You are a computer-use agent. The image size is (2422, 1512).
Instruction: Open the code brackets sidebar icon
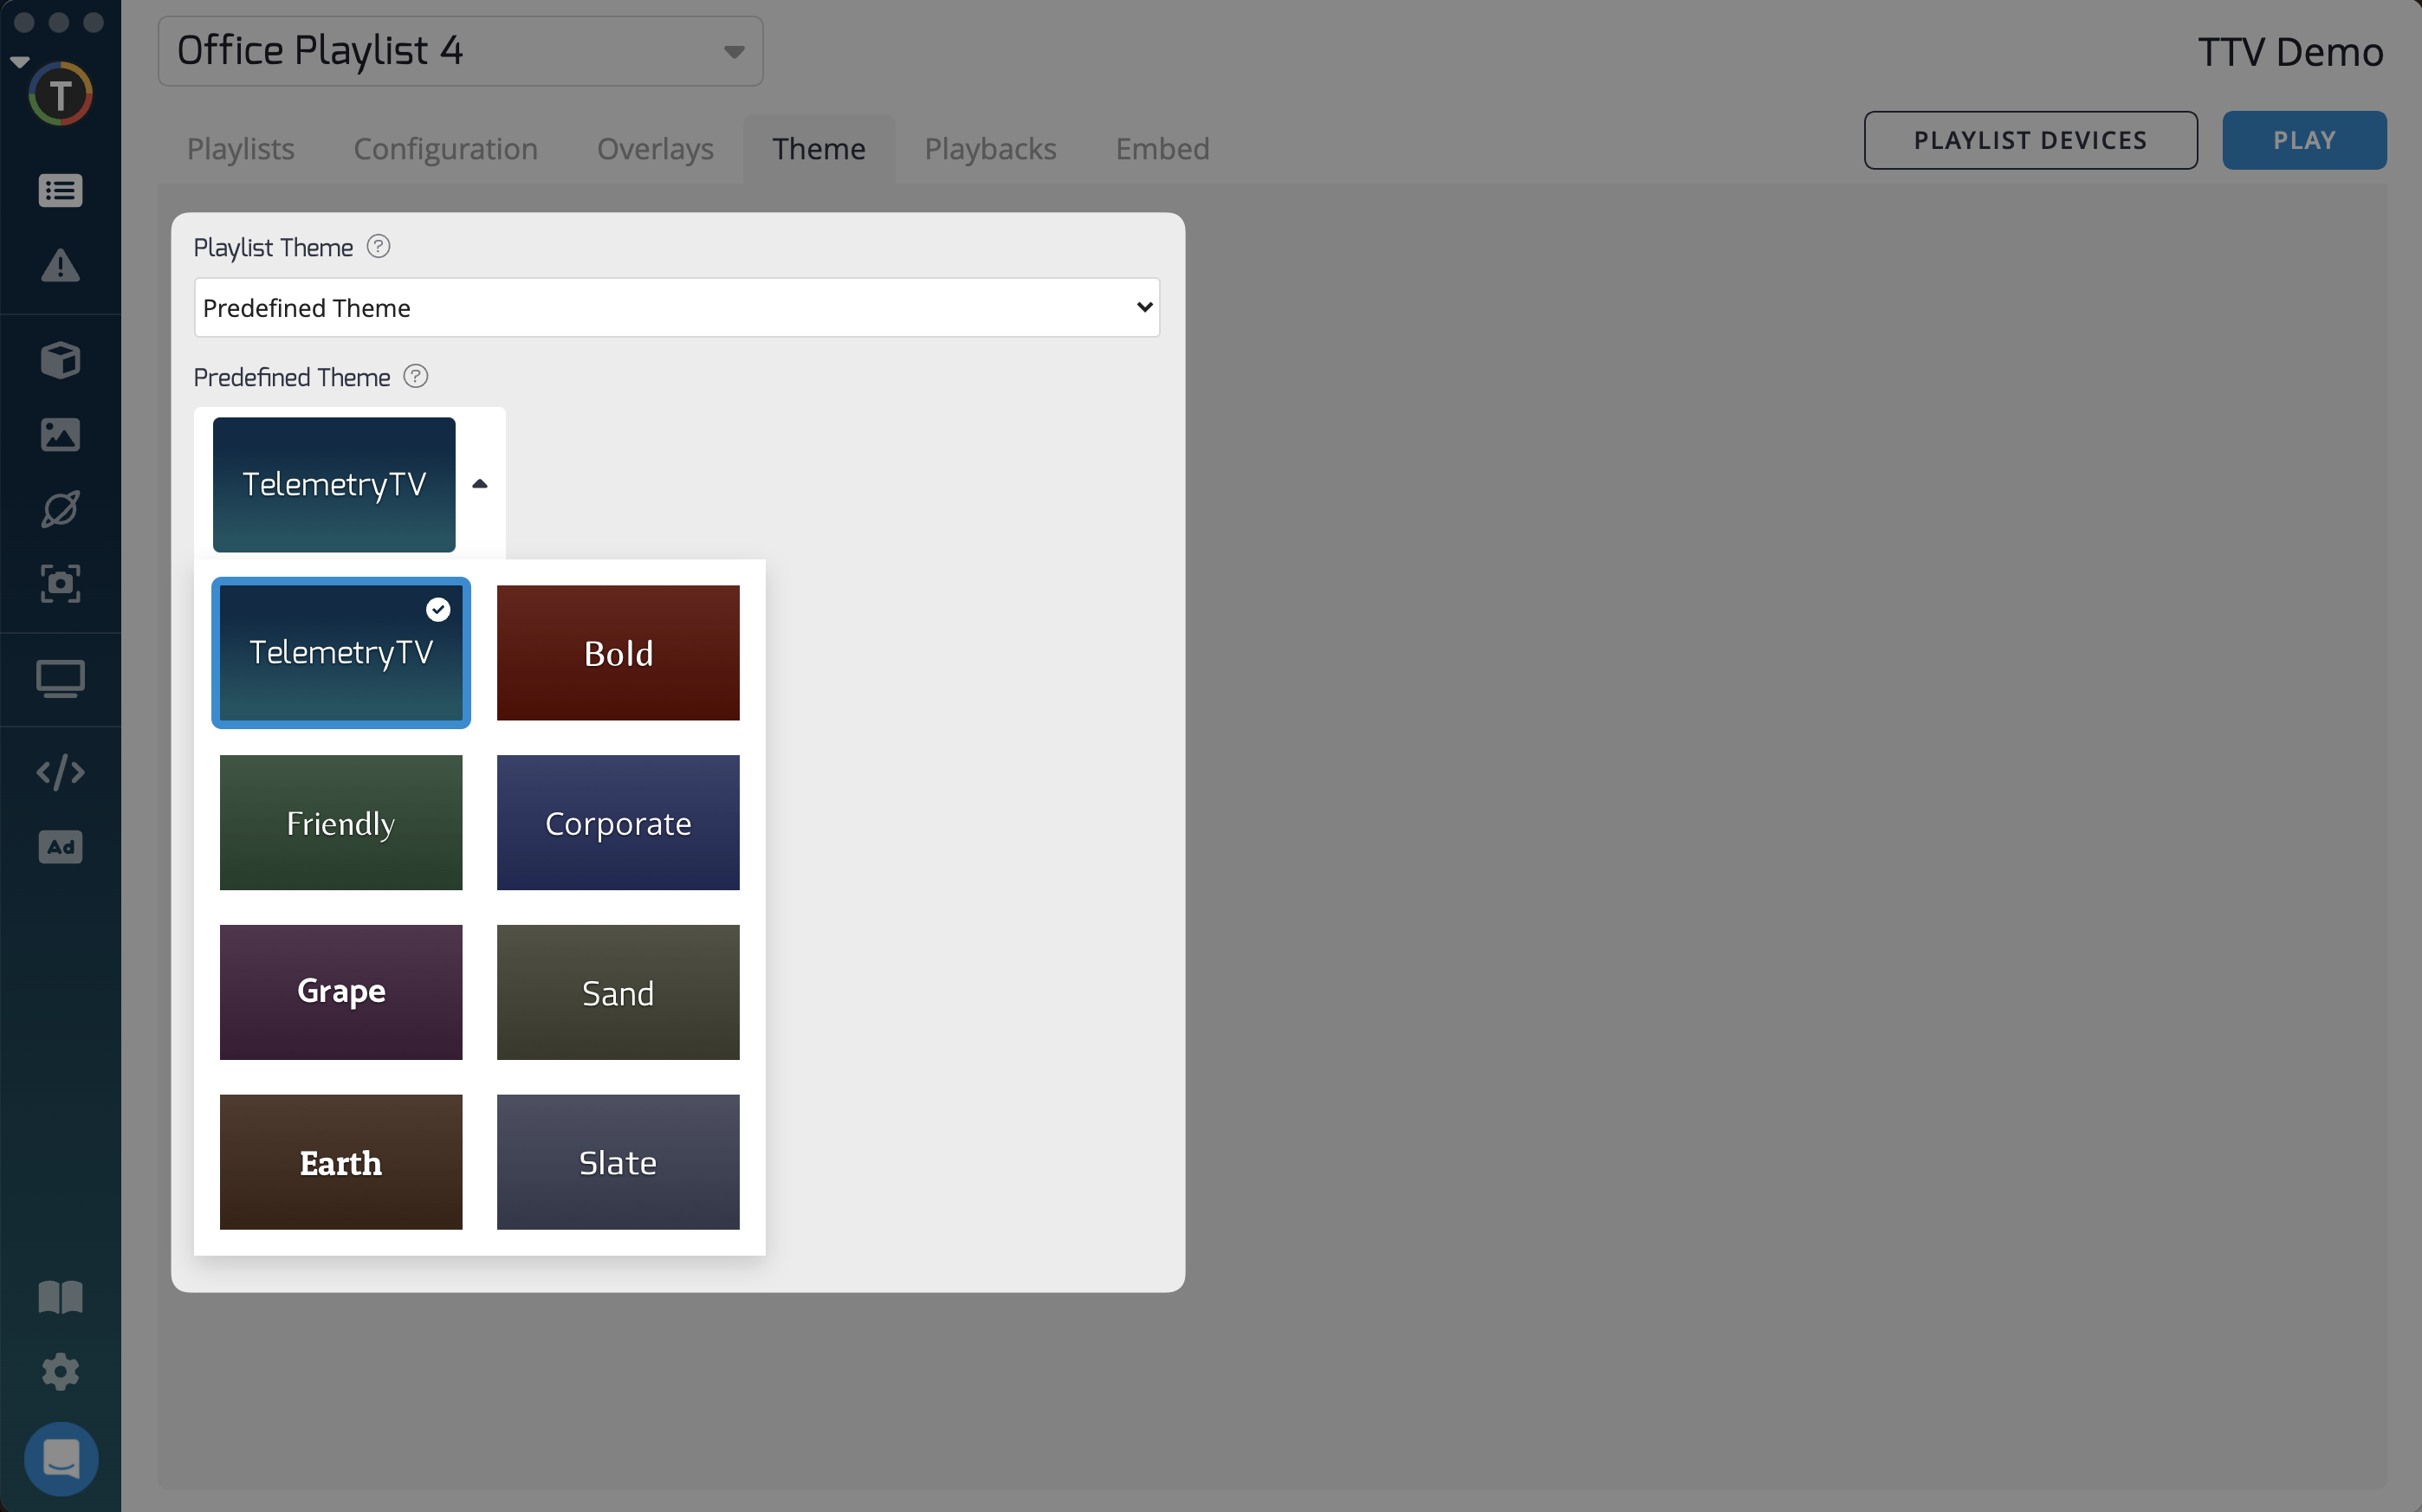pyautogui.click(x=60, y=772)
